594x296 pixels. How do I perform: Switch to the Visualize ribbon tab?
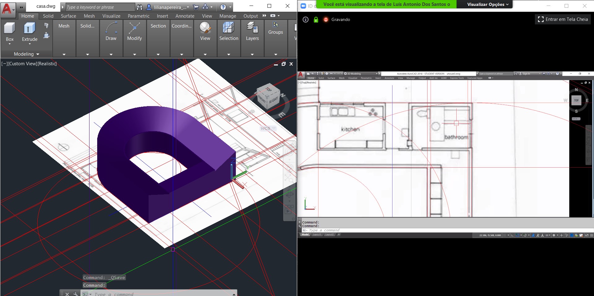pos(111,16)
